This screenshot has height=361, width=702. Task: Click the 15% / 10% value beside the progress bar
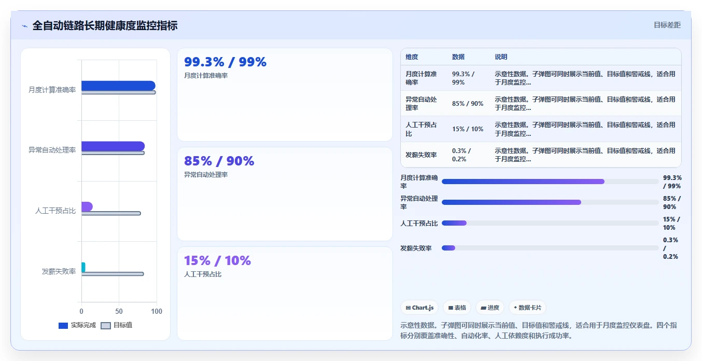click(672, 223)
